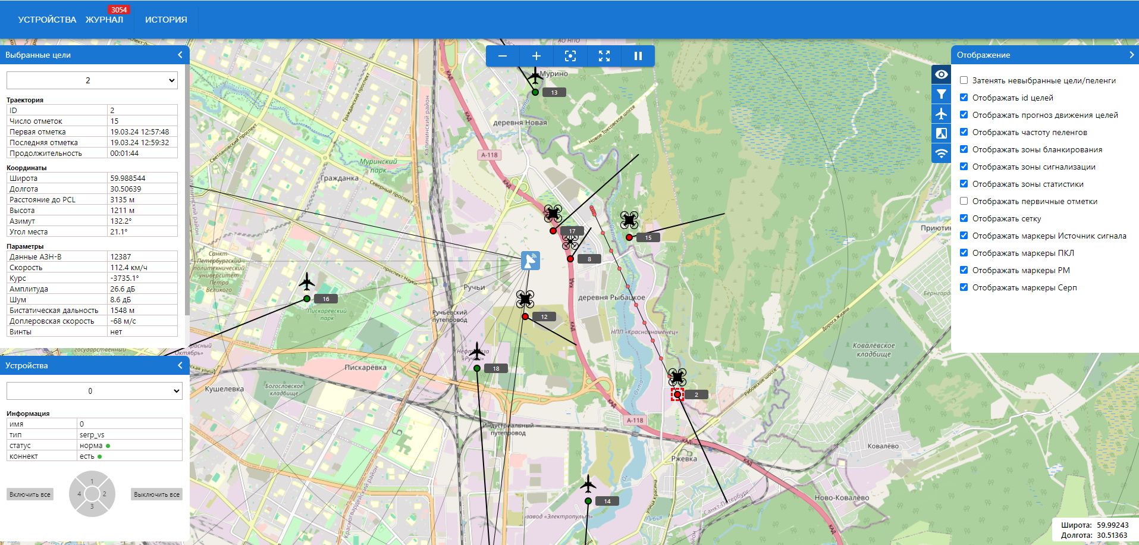Select drone target marked 12
Viewport: 1139px width, 545px height.
pyautogui.click(x=525, y=299)
